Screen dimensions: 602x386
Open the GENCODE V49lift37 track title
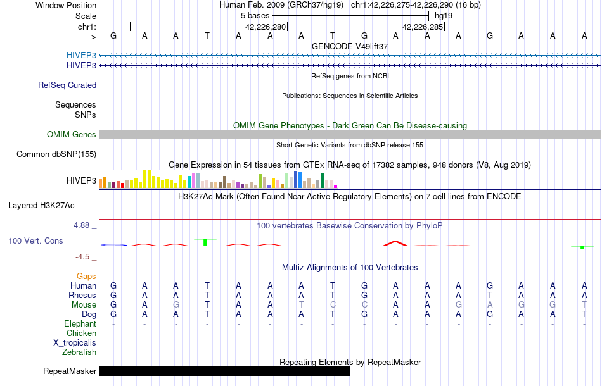[350, 46]
